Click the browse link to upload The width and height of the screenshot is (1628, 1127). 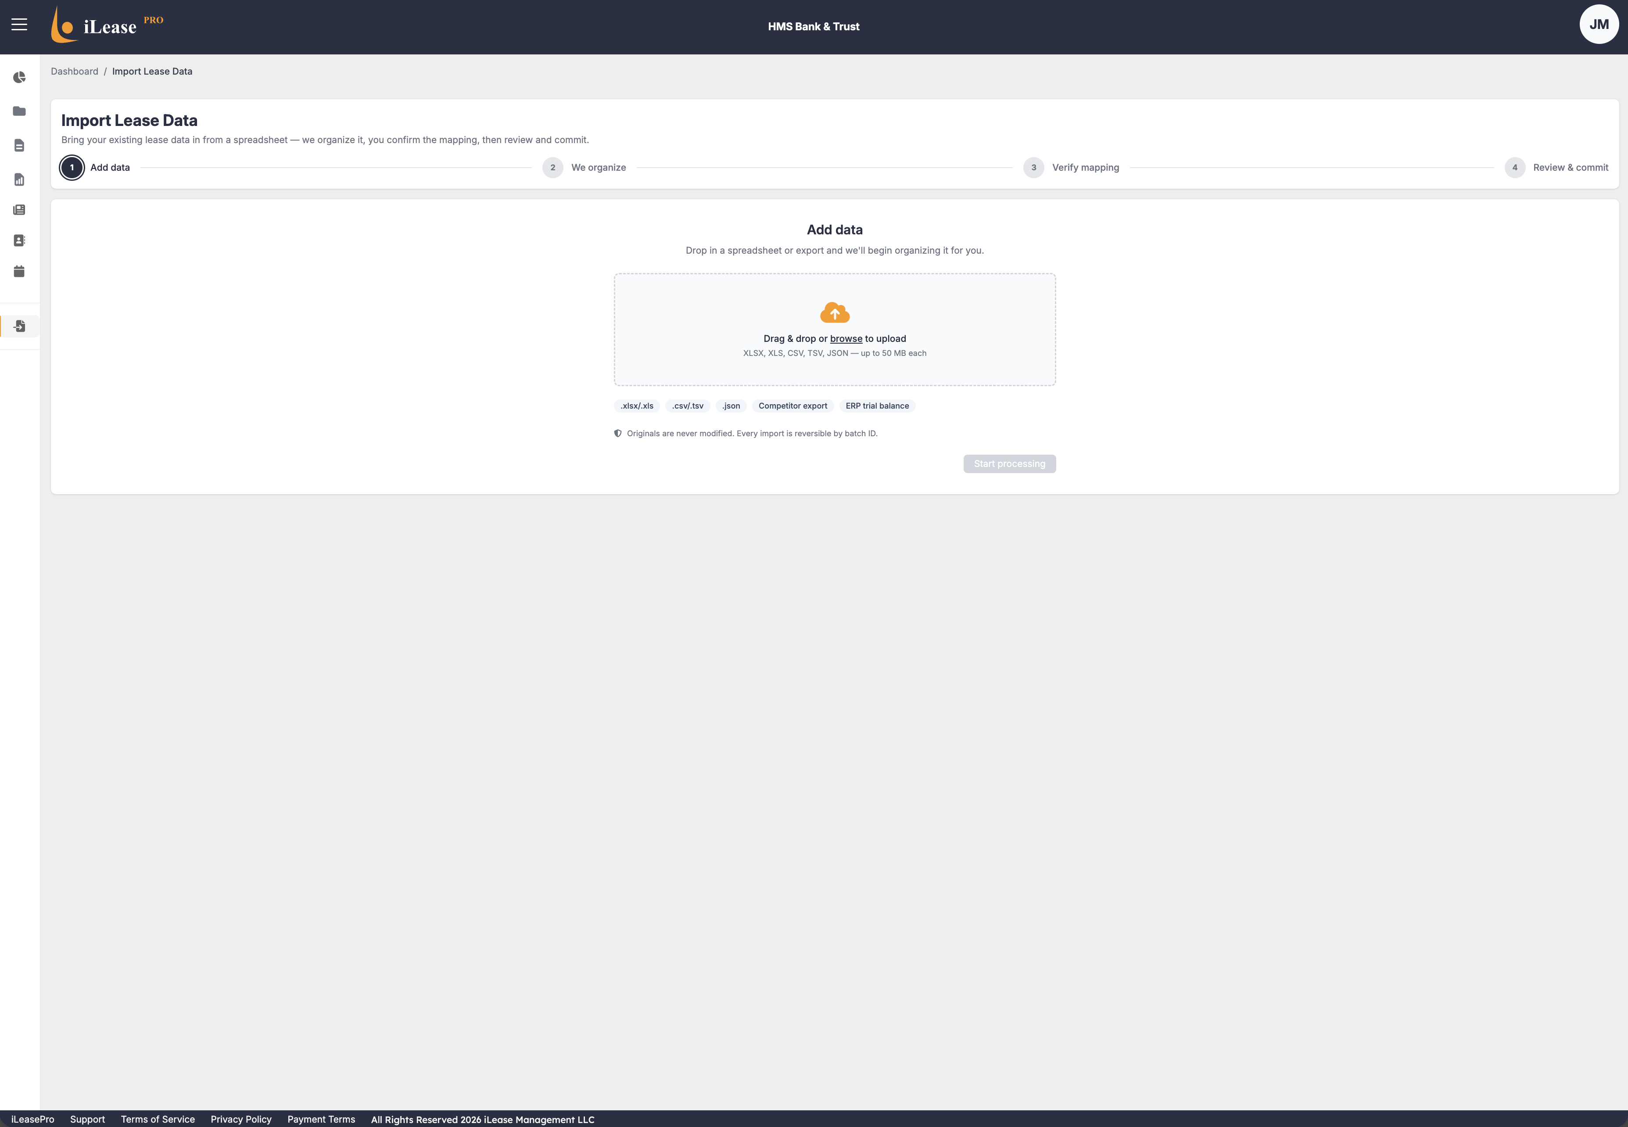(846, 339)
